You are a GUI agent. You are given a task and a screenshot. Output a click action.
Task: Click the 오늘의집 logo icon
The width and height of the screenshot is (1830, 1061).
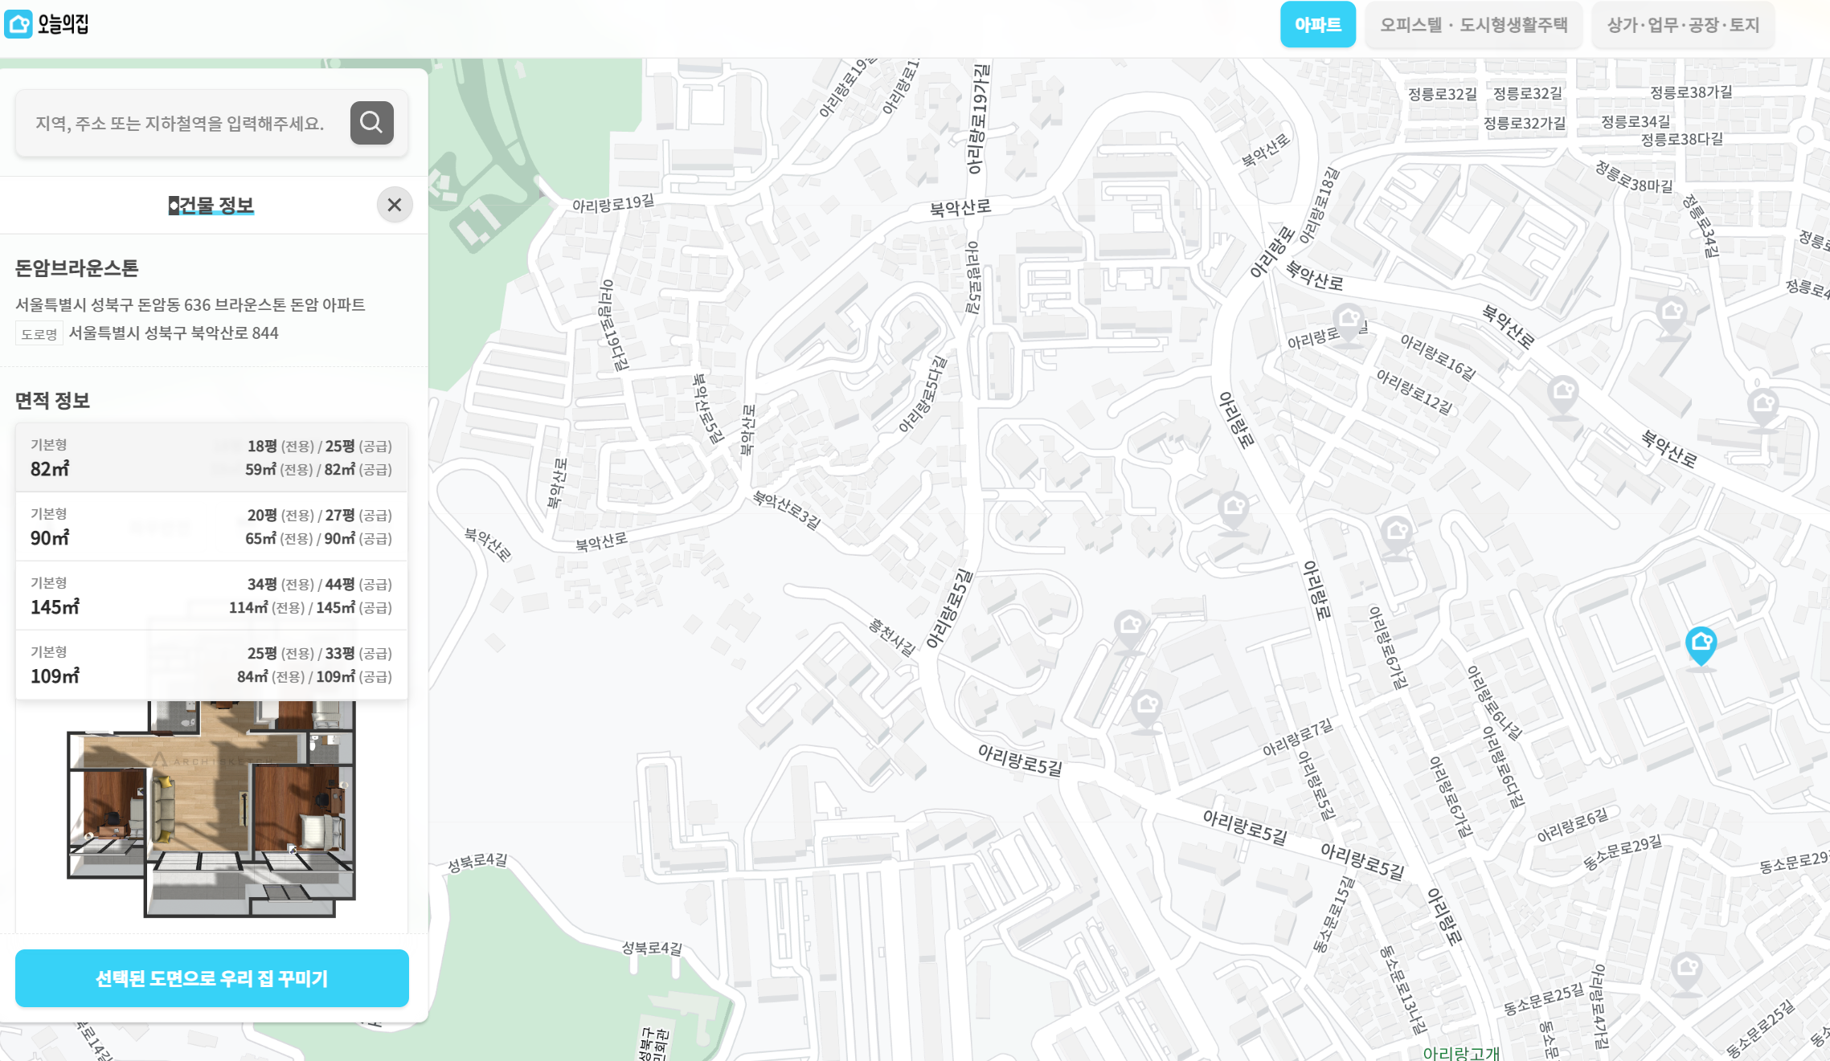pos(18,24)
